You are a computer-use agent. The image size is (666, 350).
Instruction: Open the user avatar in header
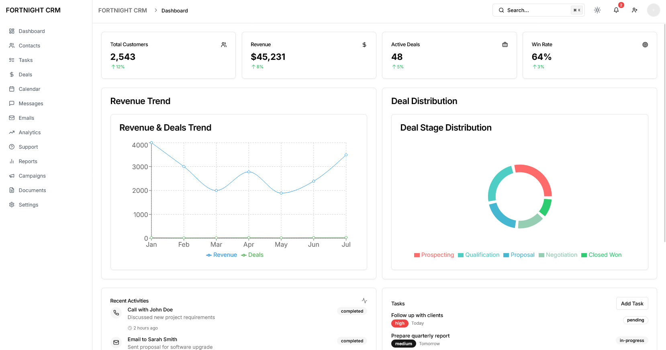click(x=653, y=10)
